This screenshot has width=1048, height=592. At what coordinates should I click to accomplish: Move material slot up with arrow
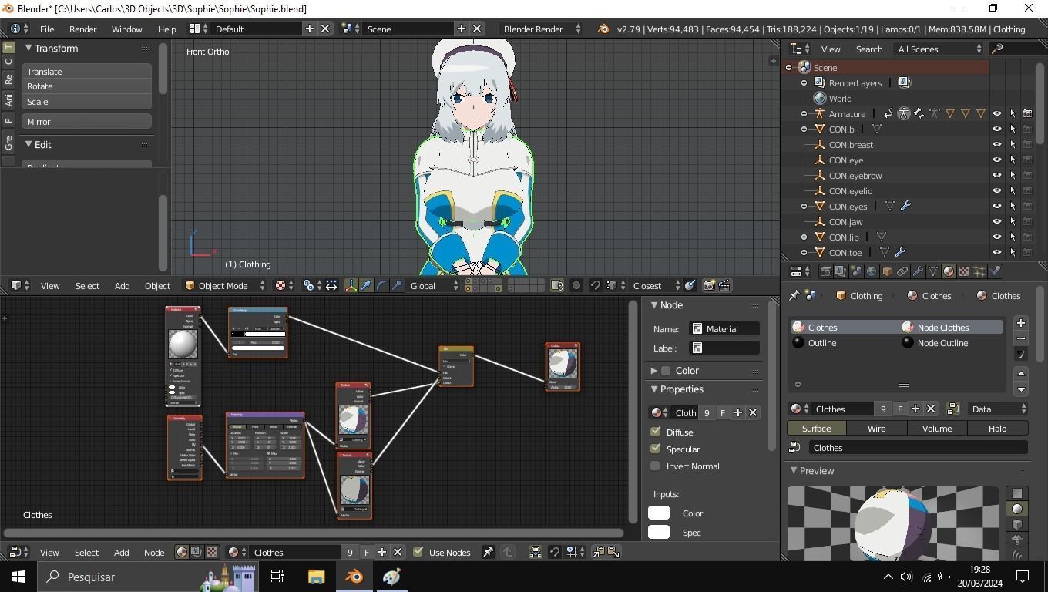tap(1021, 374)
